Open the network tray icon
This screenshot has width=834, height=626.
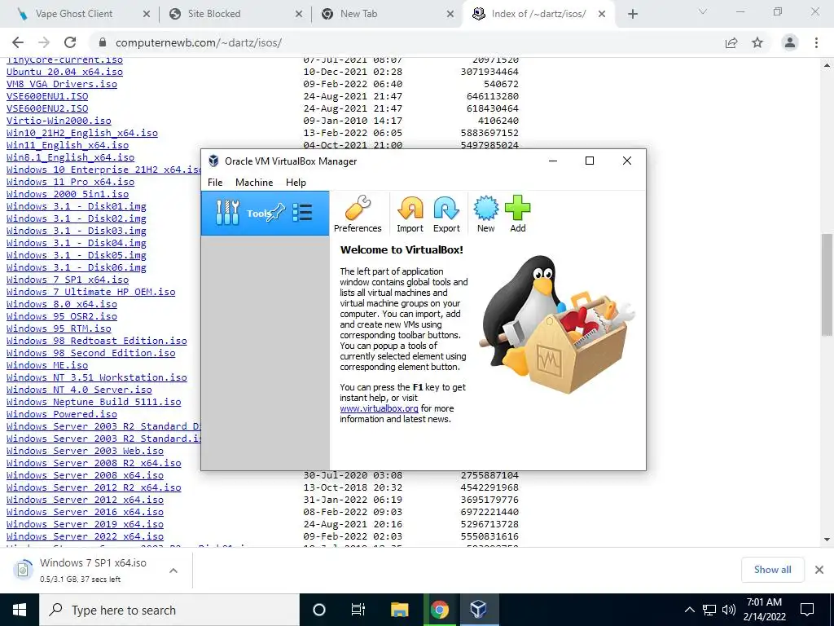tap(709, 610)
